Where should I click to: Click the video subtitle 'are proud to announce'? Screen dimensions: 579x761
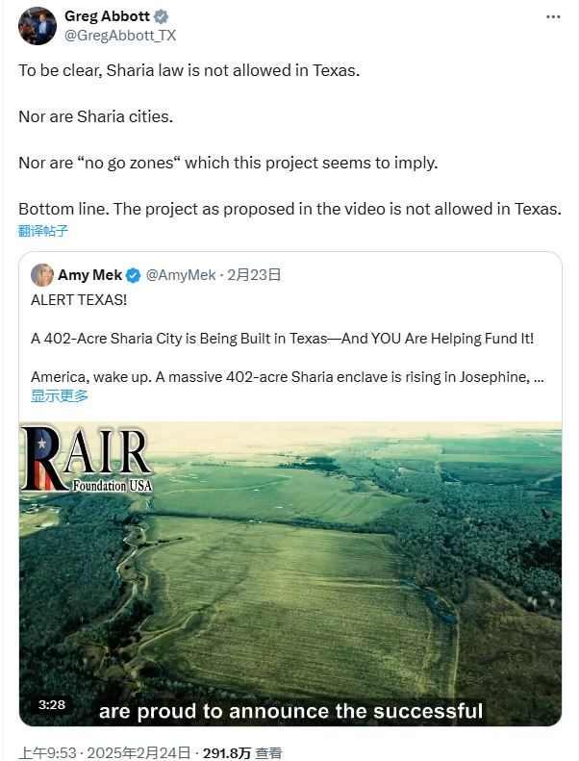point(289,711)
